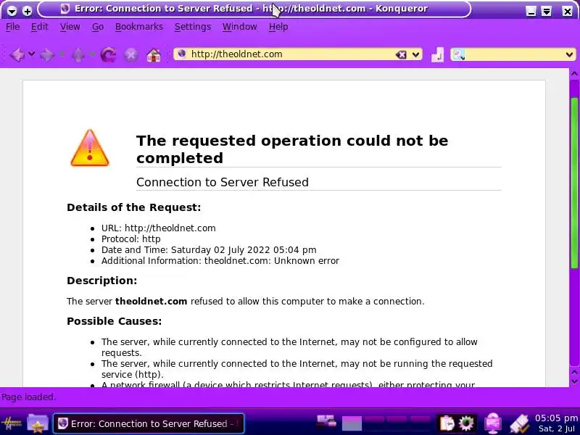The height and width of the screenshot is (435, 580).
Task: Open the starred folder icon in taskbar
Action: point(38,423)
